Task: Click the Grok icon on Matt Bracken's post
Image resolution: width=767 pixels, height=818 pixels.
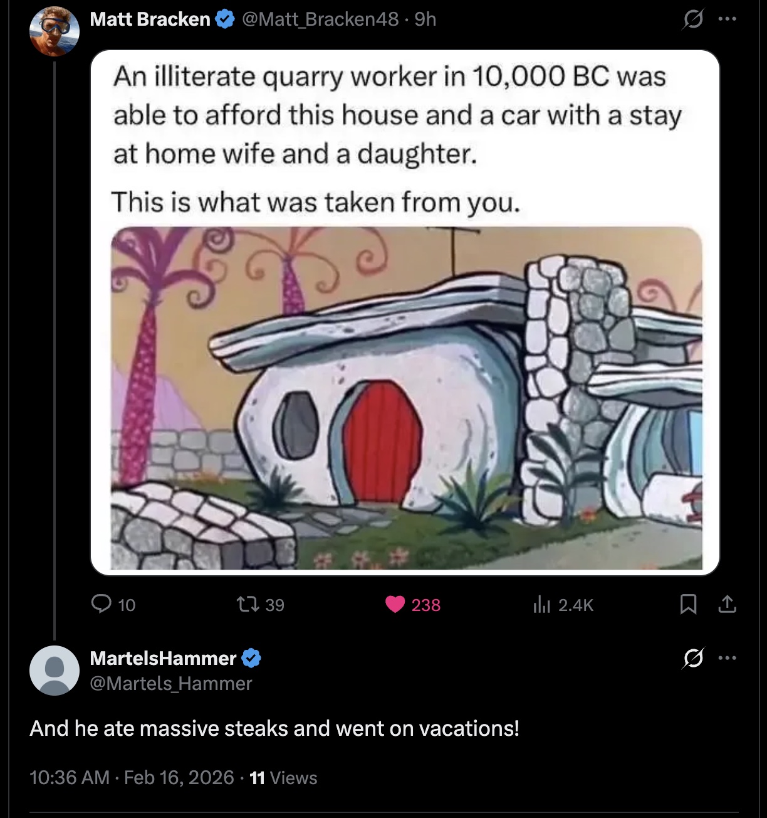Action: click(x=692, y=20)
